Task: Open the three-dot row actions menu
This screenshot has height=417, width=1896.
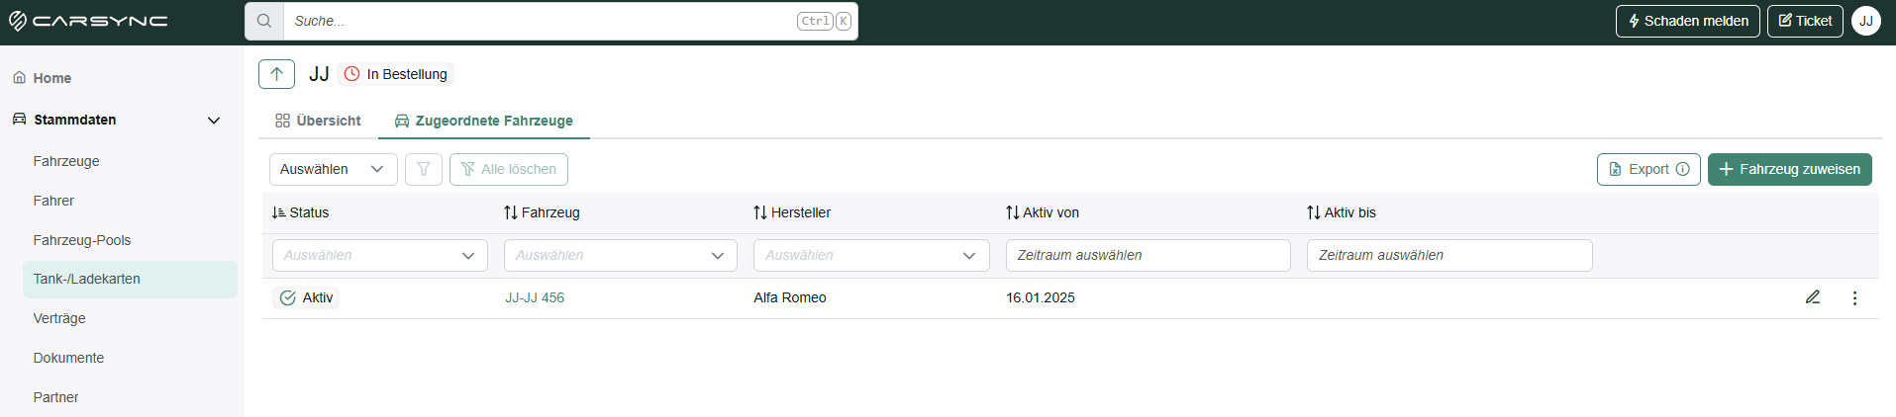Action: pos(1854,297)
